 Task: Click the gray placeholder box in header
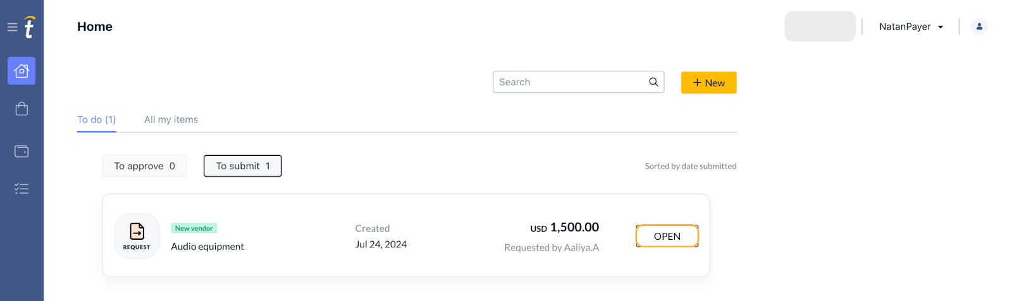pyautogui.click(x=820, y=27)
